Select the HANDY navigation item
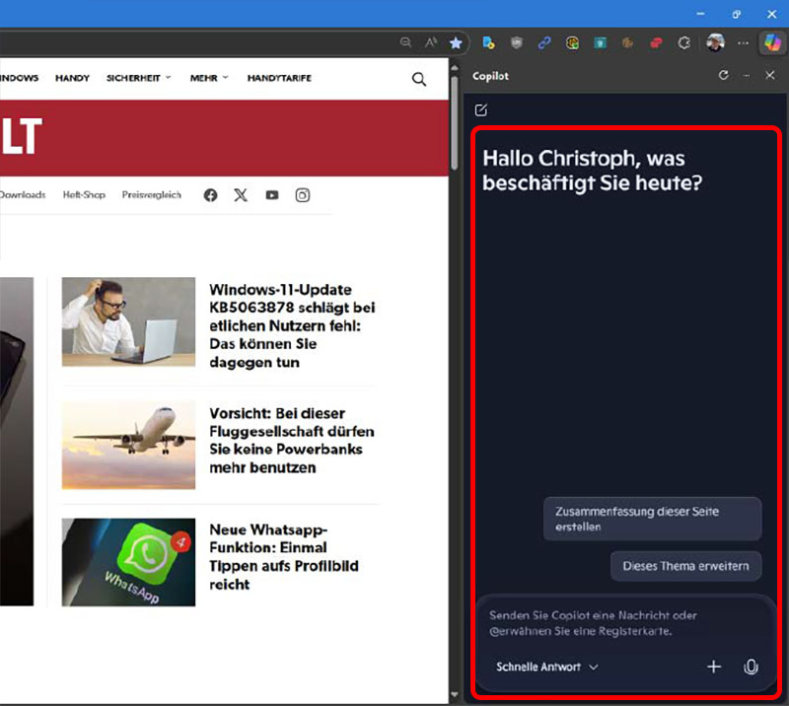789x706 pixels. pos(72,78)
